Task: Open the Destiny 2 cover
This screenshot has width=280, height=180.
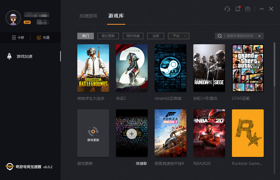Action: coord(132,68)
